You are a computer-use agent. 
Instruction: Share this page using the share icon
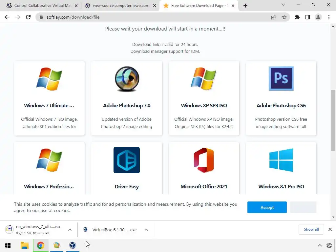[274, 17]
